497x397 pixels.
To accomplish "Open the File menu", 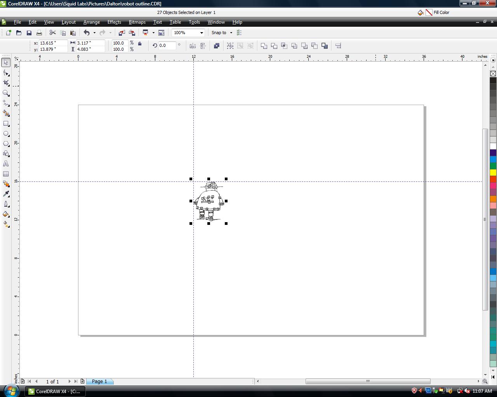I will tap(17, 22).
